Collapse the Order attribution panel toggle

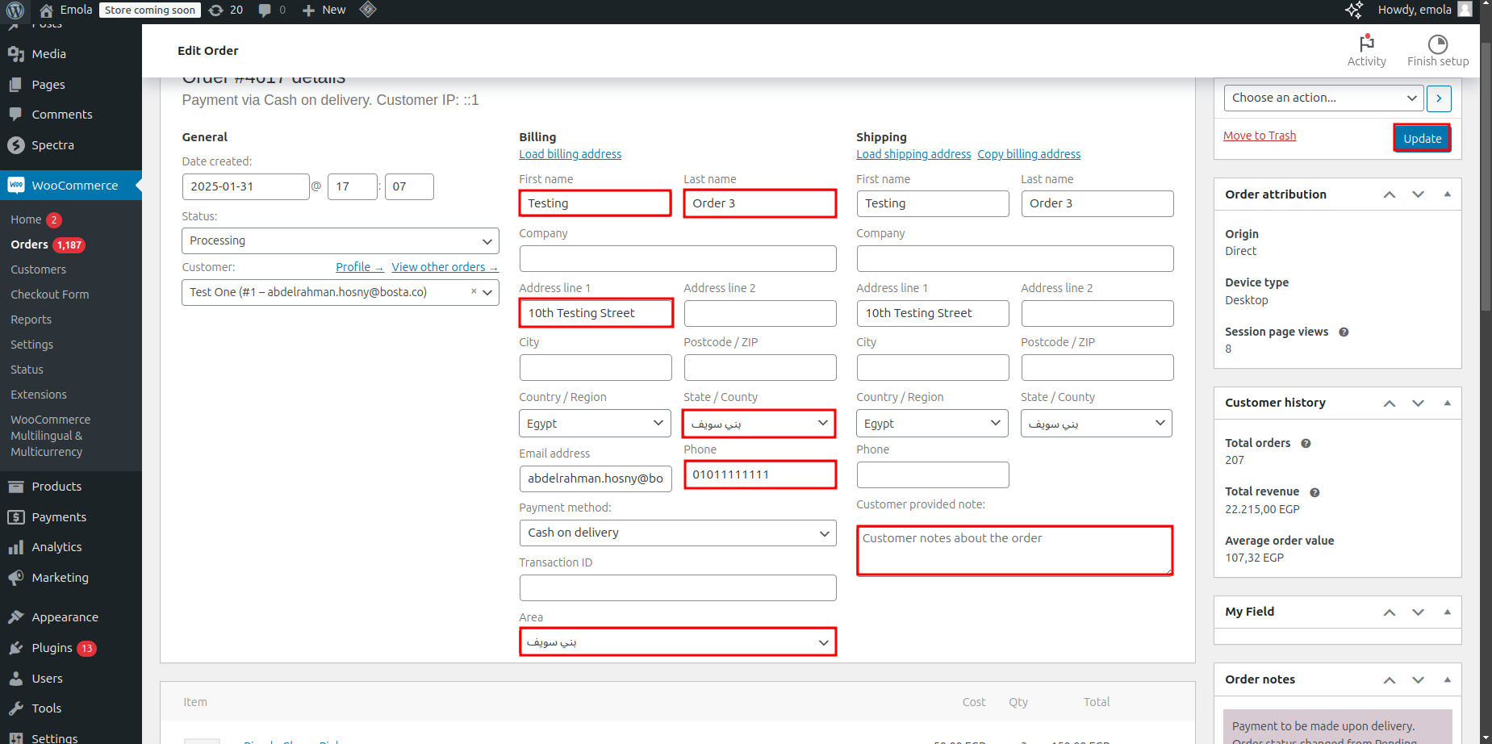1447,194
